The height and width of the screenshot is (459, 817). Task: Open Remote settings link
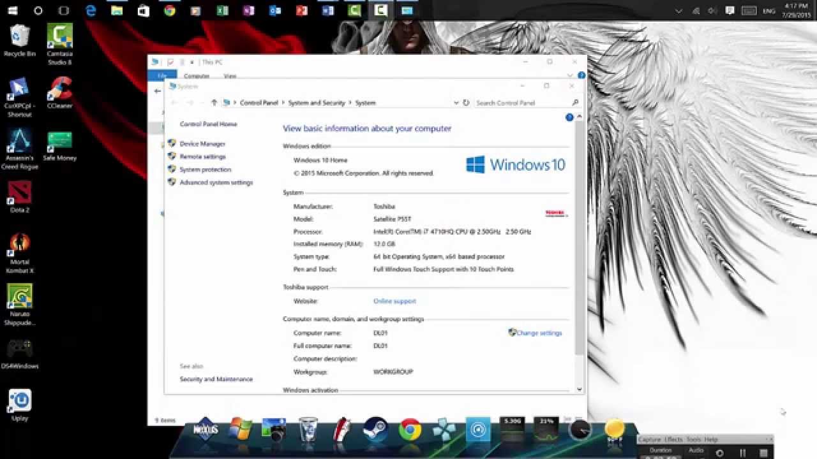tap(202, 157)
